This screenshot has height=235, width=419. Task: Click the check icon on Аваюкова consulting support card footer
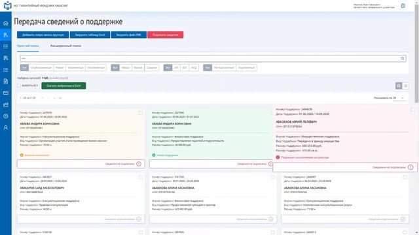click(403, 219)
